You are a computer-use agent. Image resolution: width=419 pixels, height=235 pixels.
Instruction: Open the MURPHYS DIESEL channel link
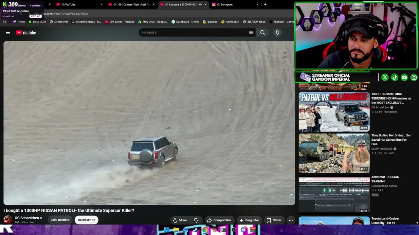click(382, 149)
